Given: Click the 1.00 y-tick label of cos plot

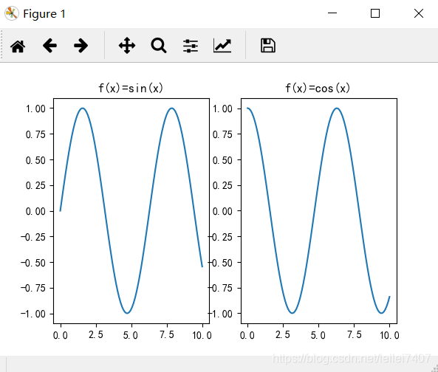Looking at the screenshot, I should [x=222, y=108].
